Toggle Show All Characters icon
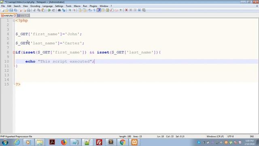Viewport: 259px width, 146px height. click(94, 10)
